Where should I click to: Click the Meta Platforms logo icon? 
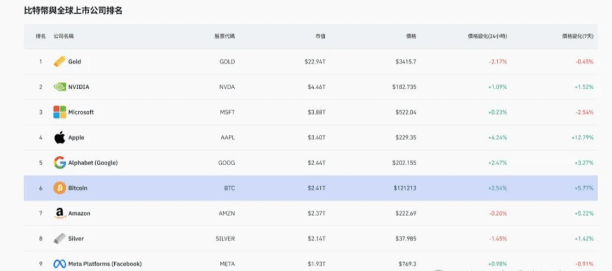tap(60, 264)
